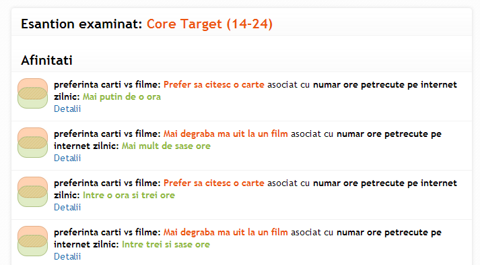Open Detalii under 'Intre o ora si trei ore'
480x265 pixels.
click(67, 207)
